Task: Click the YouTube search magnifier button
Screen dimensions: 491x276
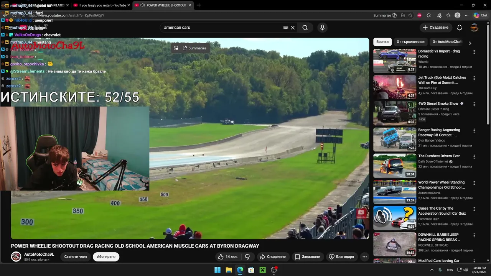Action: tap(305, 28)
